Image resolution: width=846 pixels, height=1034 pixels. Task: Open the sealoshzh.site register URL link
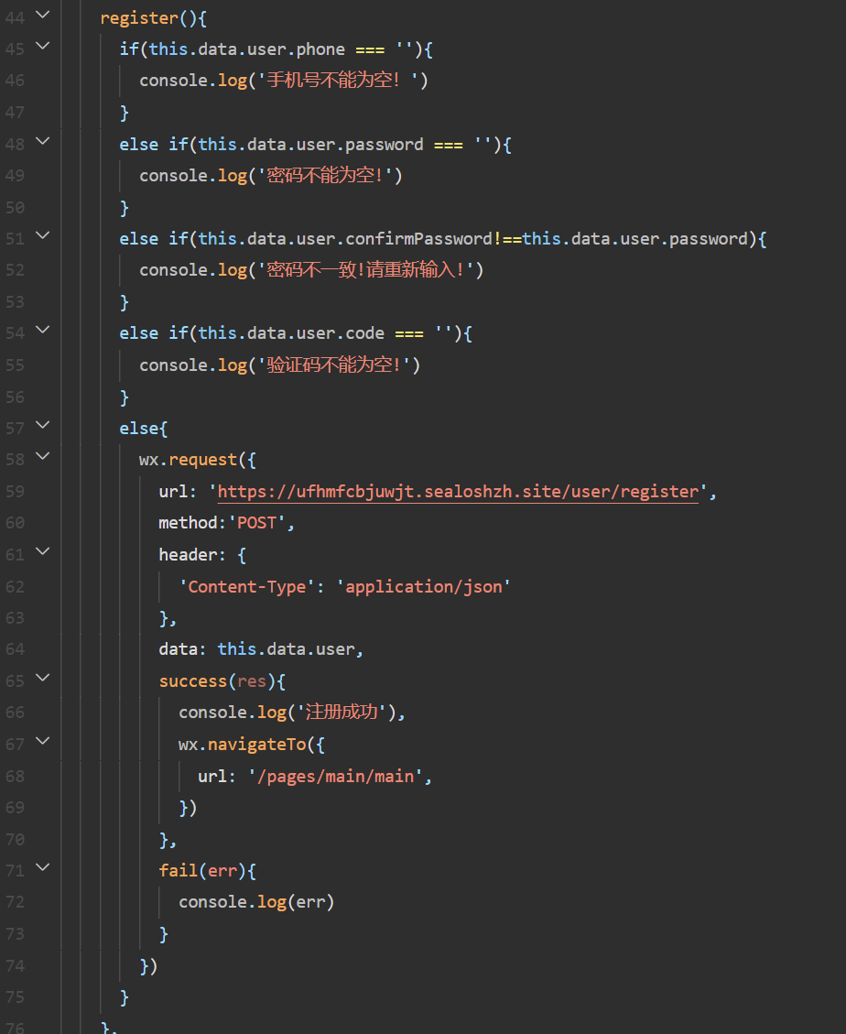[x=458, y=492]
